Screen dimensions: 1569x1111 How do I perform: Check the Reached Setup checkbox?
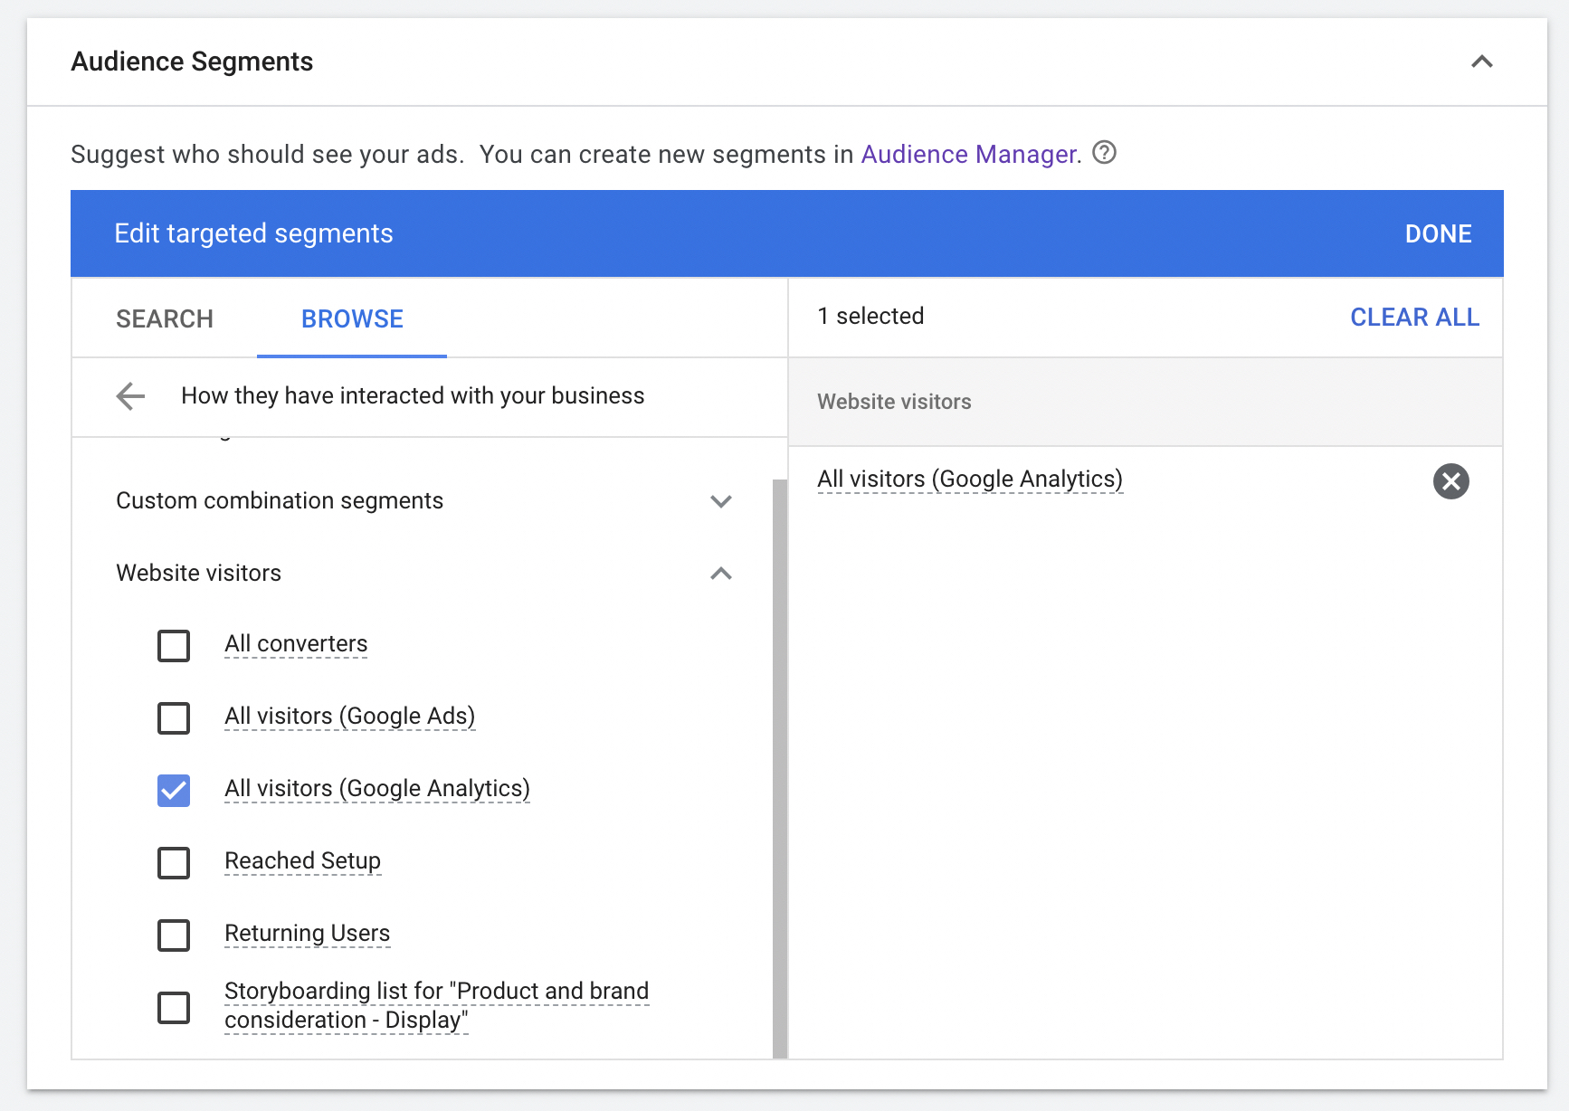(x=174, y=863)
